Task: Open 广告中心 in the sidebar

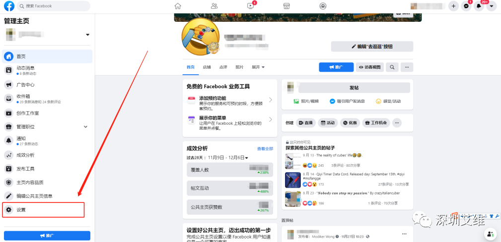Action: (x=47, y=85)
